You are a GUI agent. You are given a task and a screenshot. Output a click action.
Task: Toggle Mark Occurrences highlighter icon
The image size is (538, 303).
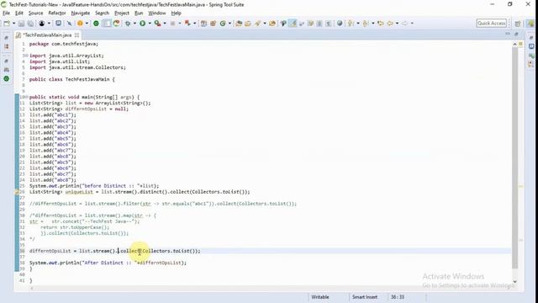coord(293,24)
